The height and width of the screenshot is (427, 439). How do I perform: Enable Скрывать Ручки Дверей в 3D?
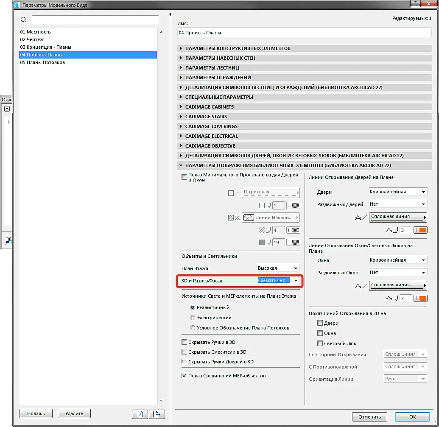(x=184, y=362)
